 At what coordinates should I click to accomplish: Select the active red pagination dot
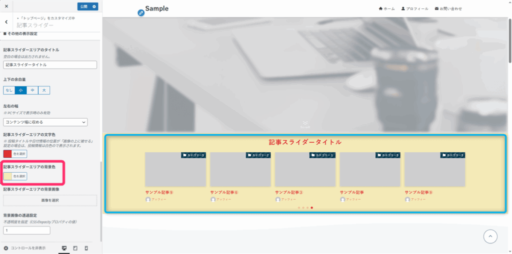312,208
